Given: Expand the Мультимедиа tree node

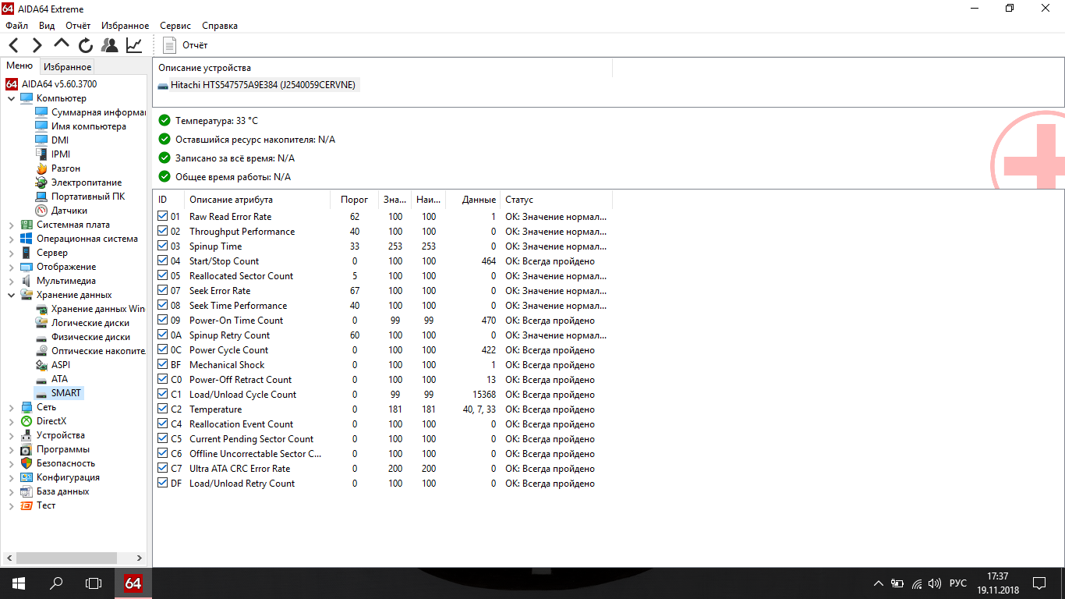Looking at the screenshot, I should coord(11,281).
